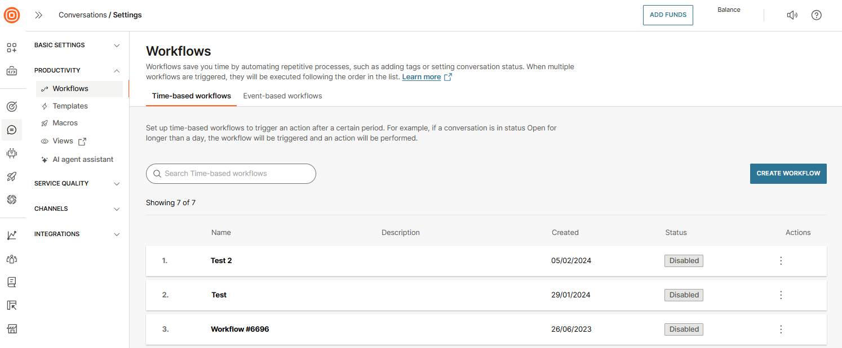Open actions menu for Test 2 workflow

click(781, 261)
